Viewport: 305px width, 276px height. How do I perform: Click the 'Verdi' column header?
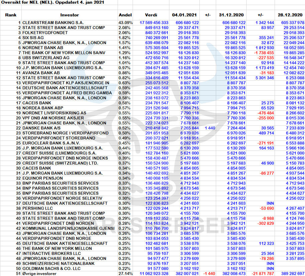click(x=151, y=15)
